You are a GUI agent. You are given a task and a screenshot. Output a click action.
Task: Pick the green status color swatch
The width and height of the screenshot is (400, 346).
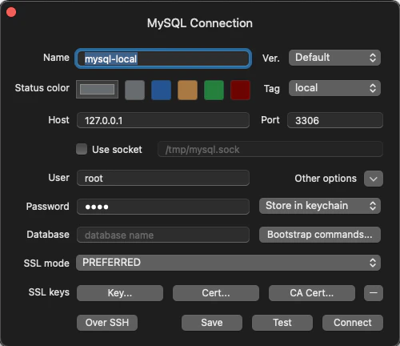pyautogui.click(x=214, y=90)
